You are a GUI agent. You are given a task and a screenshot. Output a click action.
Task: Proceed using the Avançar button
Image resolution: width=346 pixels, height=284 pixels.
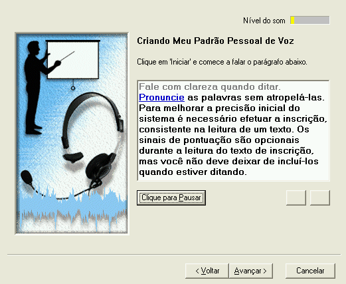tap(250, 271)
